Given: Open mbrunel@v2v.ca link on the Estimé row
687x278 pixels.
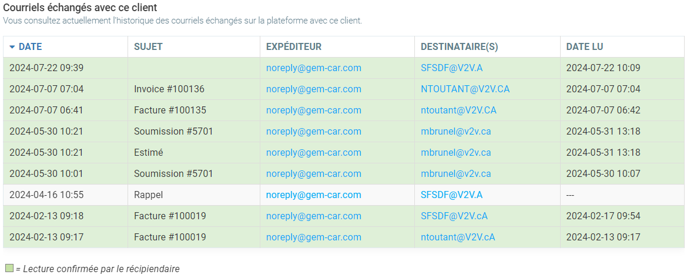Looking at the screenshot, I should [455, 153].
